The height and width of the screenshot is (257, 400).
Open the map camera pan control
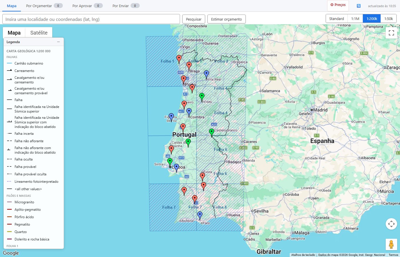391,224
